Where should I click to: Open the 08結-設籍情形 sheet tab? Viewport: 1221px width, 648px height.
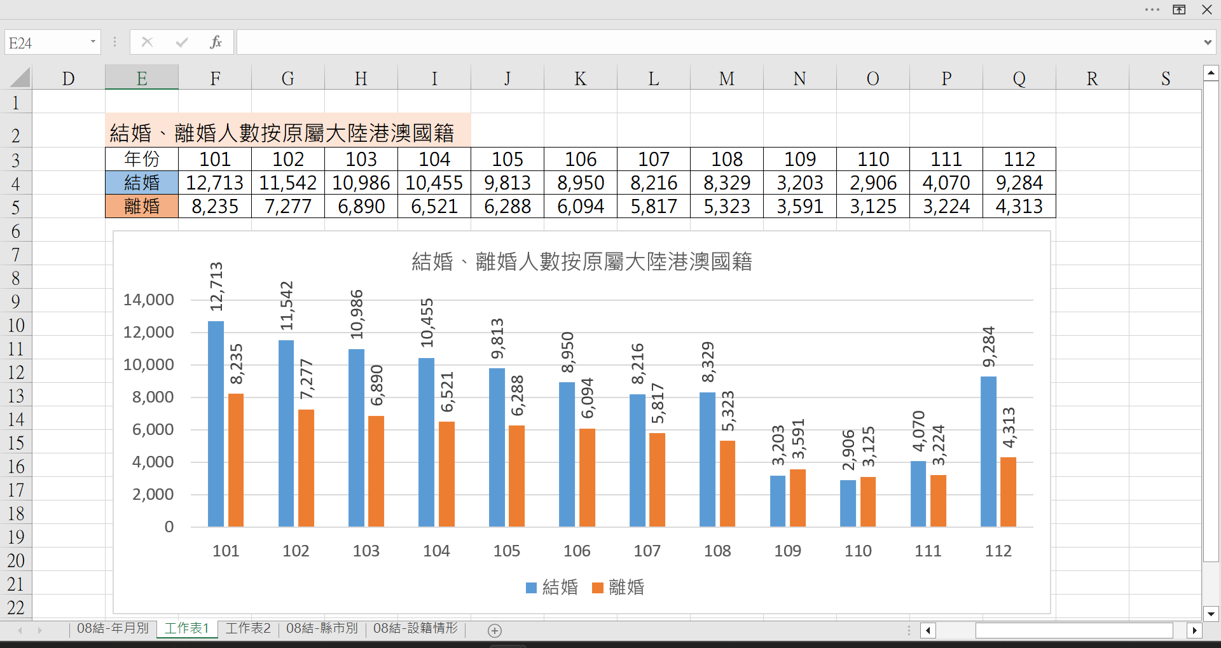(415, 628)
